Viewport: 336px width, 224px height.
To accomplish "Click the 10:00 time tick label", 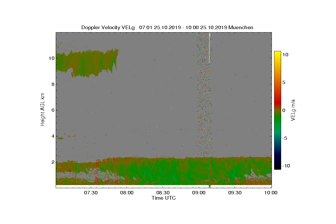I will pos(271,193).
